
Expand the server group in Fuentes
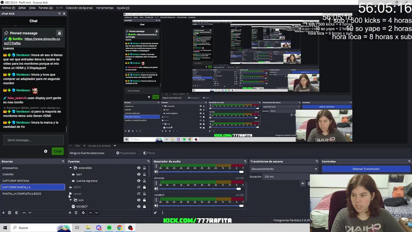[x=70, y=194]
